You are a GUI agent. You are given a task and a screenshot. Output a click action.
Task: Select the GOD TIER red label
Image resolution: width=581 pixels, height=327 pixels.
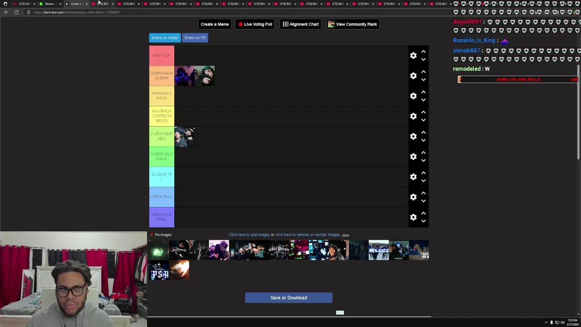(x=162, y=55)
